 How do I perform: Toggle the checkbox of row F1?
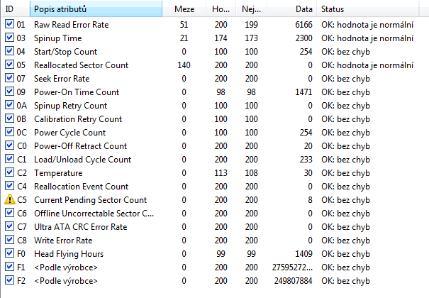click(9, 267)
